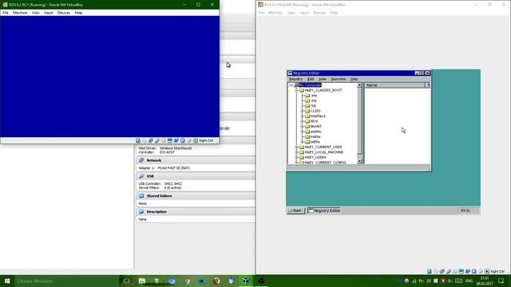Viewport: 511px width, 287px height.
Task: Click the Registry Editor tree scrollbar thumb
Action: pyautogui.click(x=359, y=121)
